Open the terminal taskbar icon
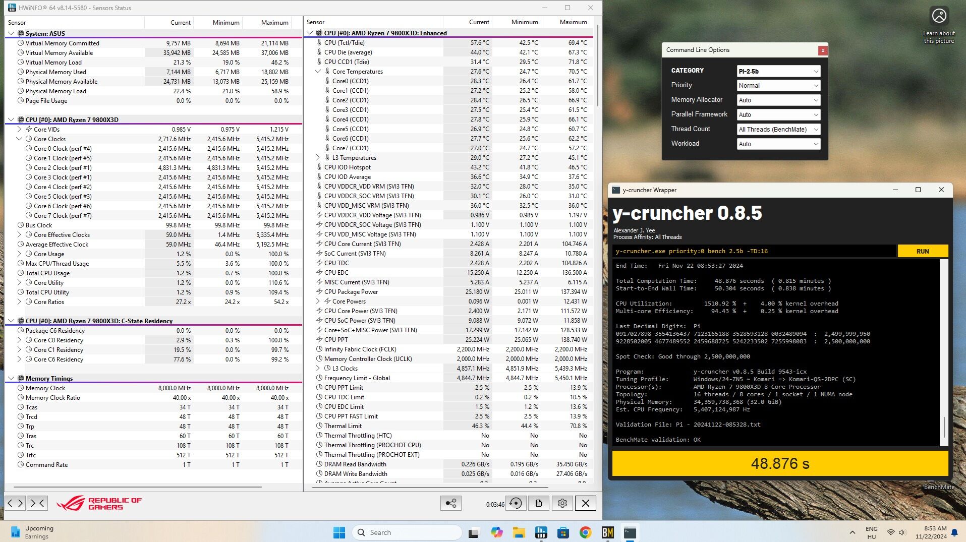The width and height of the screenshot is (966, 542). [x=630, y=532]
